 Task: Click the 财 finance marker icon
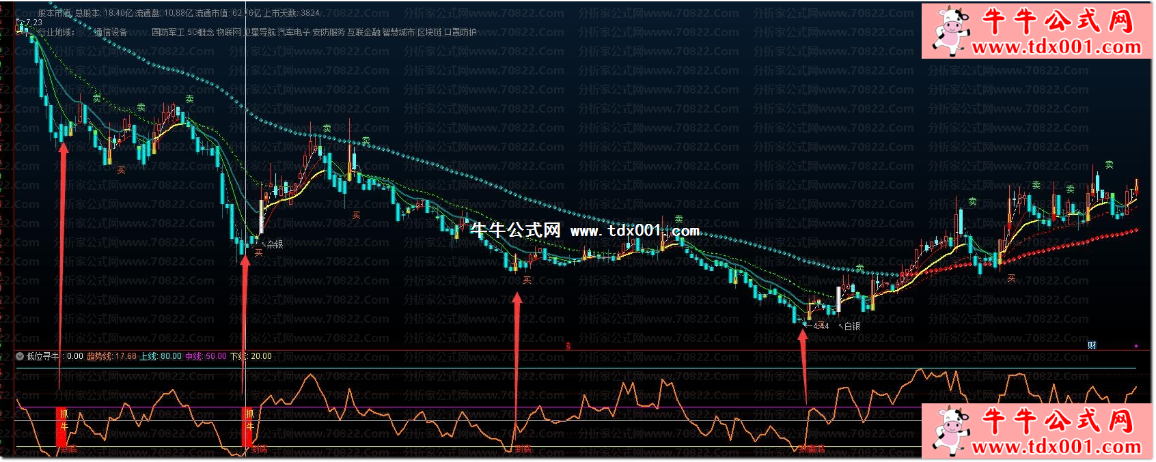1092,345
